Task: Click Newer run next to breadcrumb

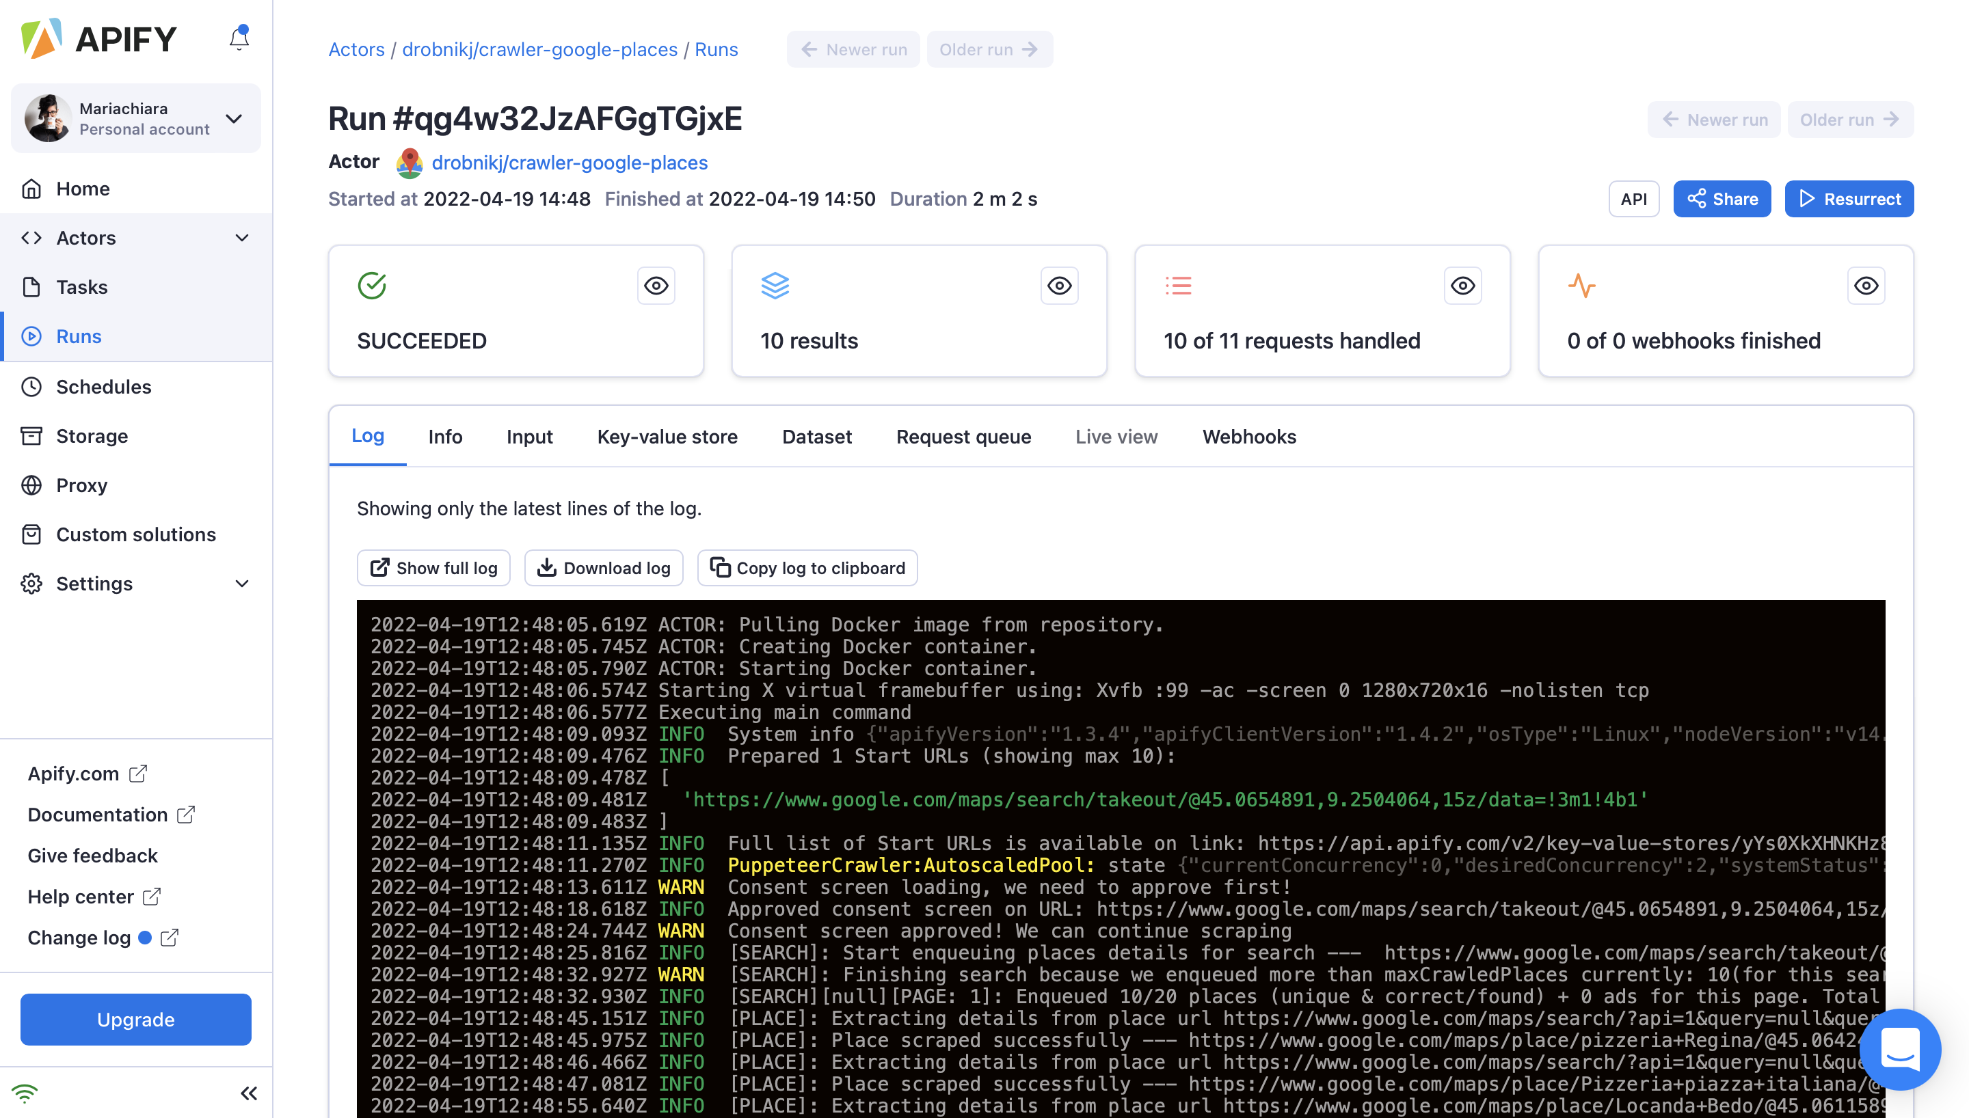Action: (x=853, y=50)
